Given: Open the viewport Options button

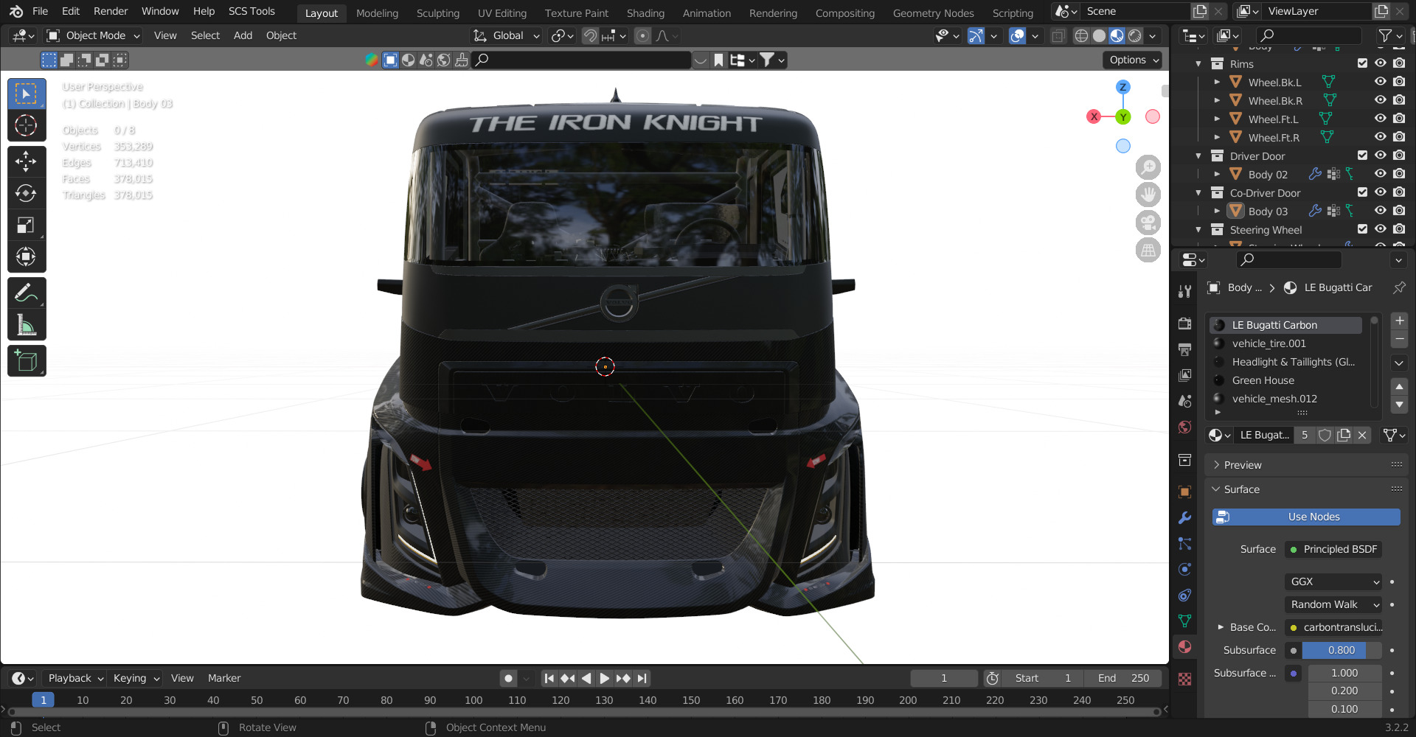Looking at the screenshot, I should tap(1134, 60).
